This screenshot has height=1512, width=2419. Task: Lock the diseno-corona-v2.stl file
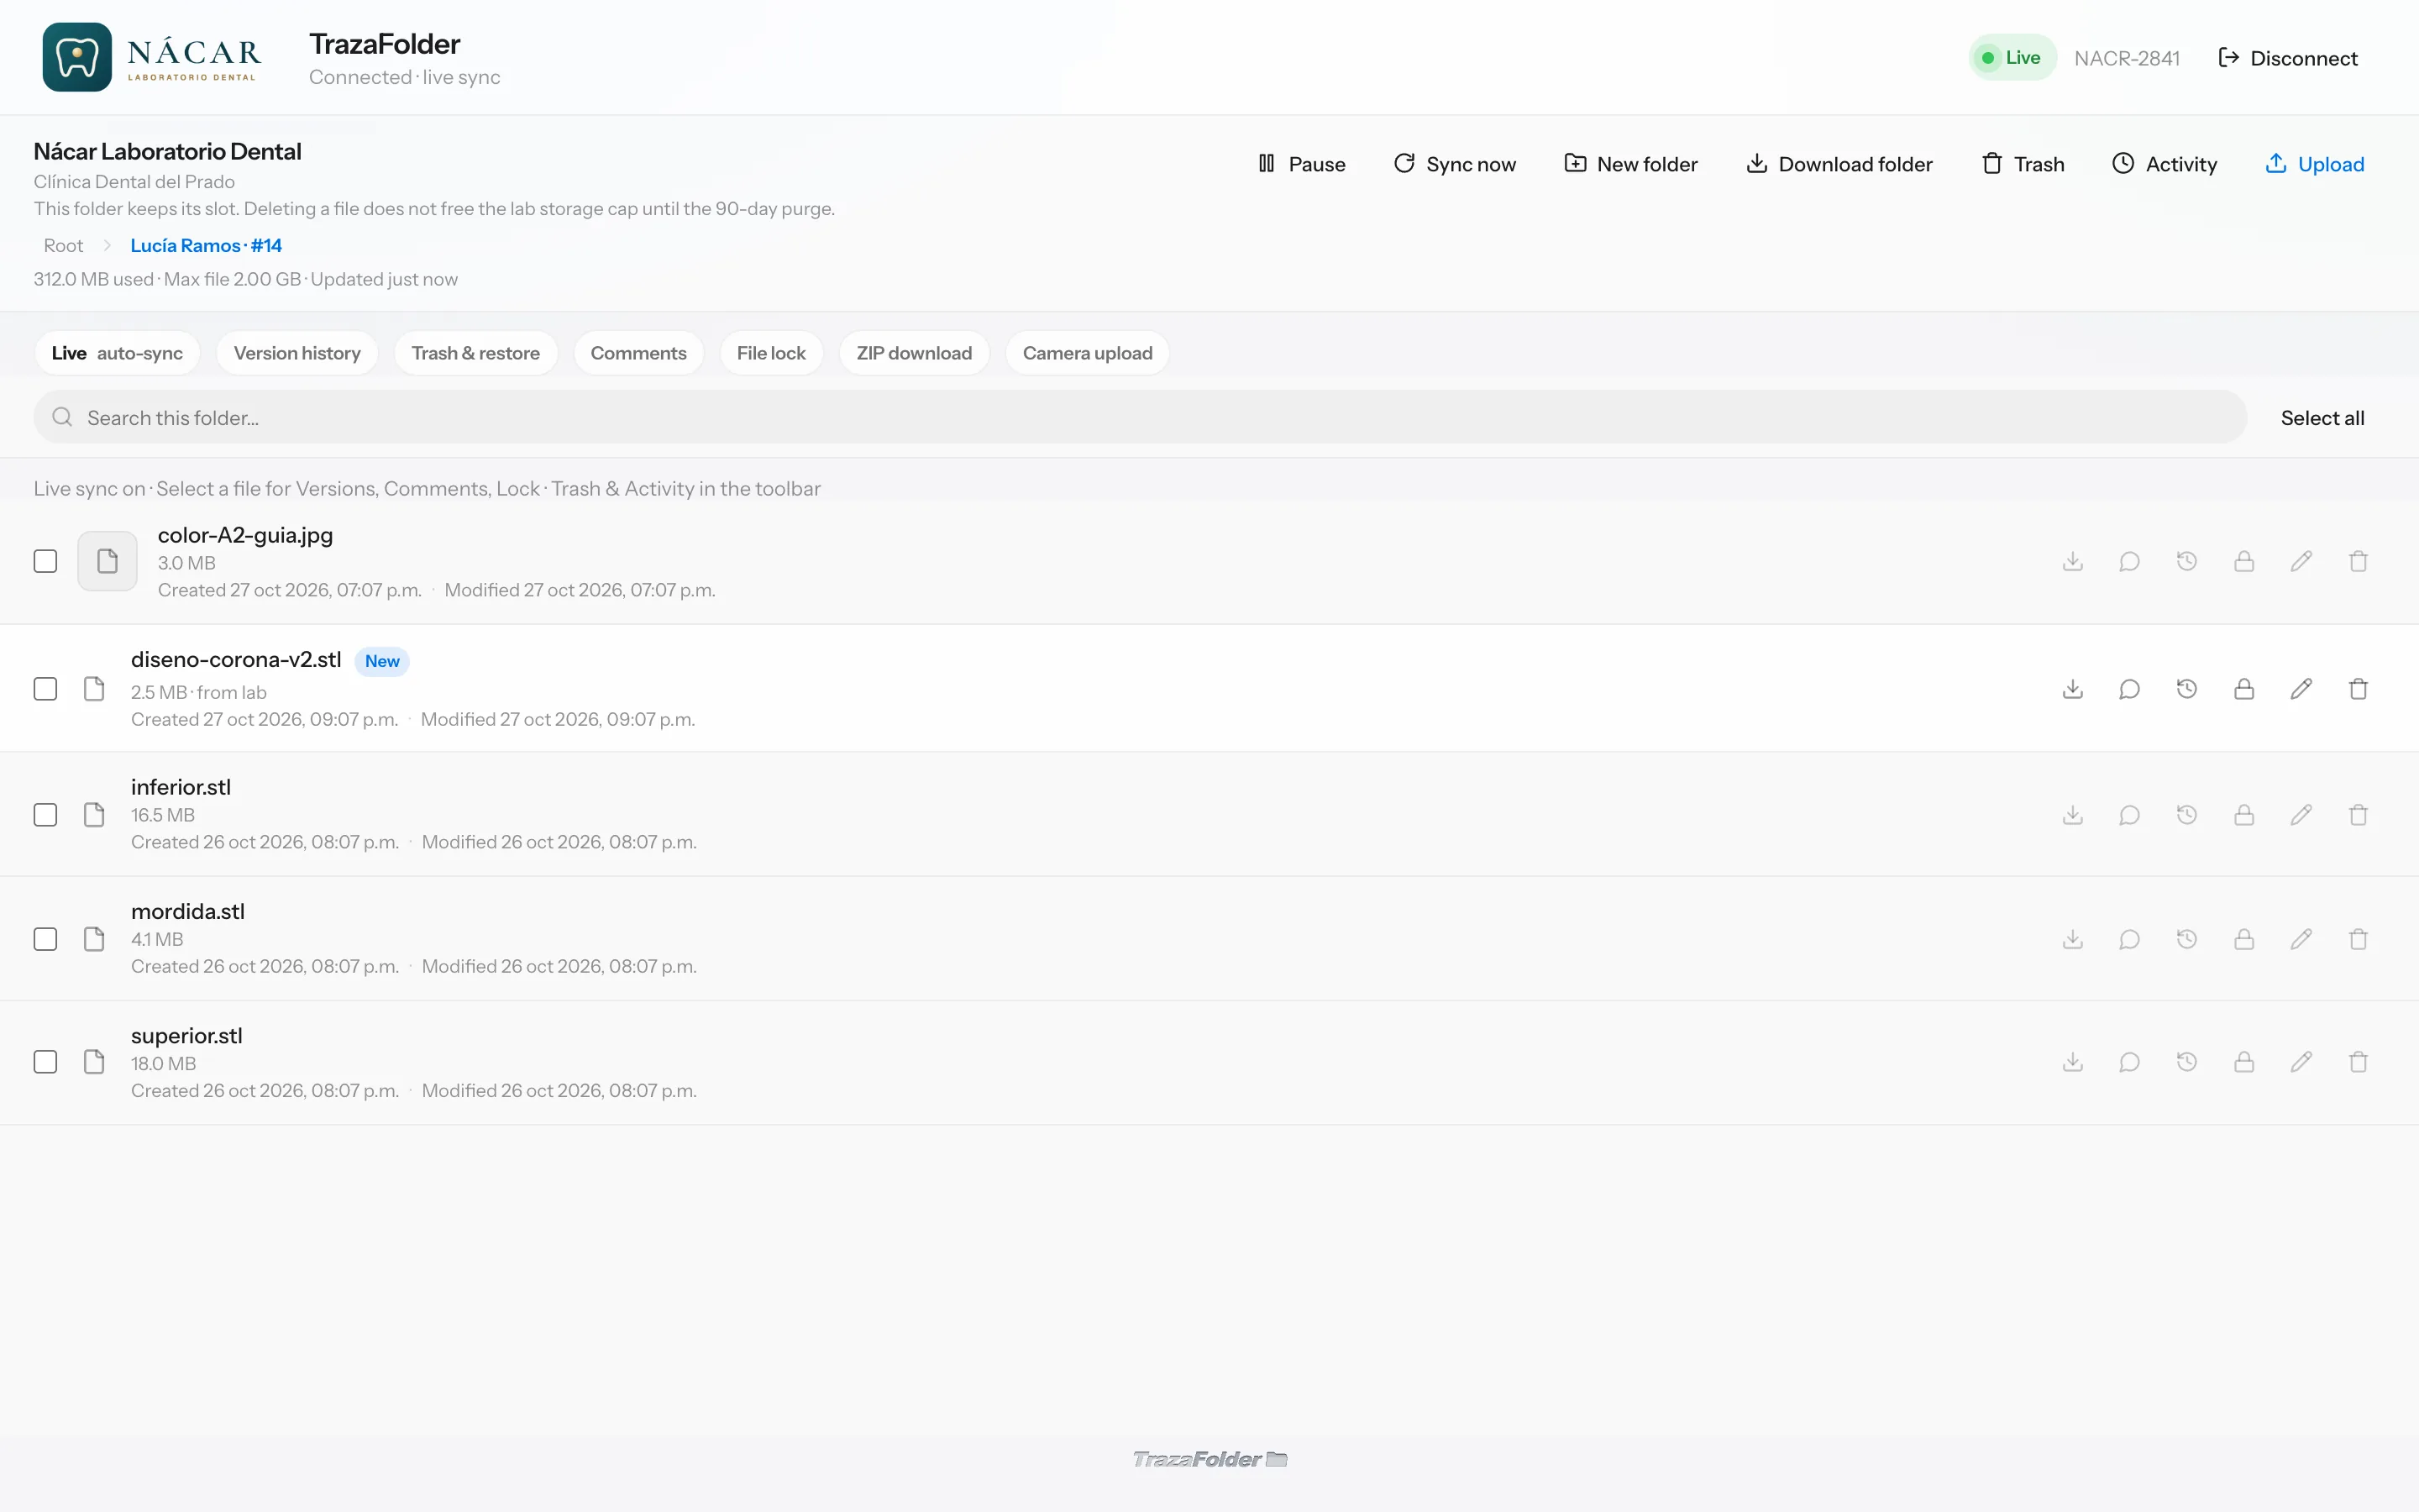pos(2244,689)
